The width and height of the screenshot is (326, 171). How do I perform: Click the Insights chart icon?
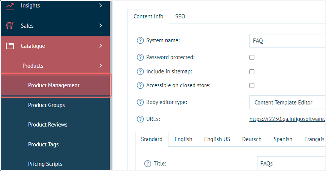10,5
